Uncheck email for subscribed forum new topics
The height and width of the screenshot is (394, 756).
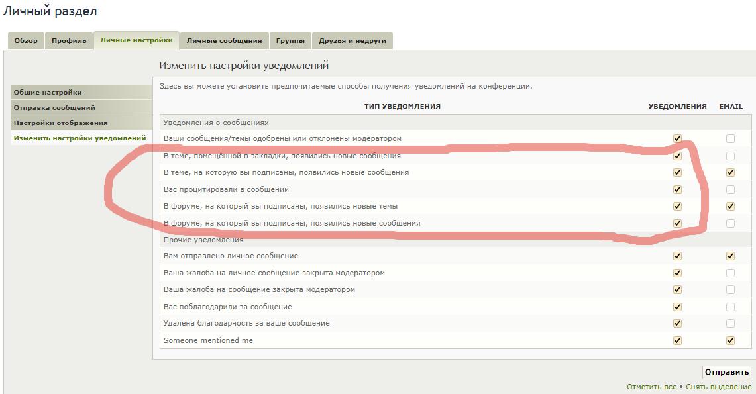coord(730,206)
